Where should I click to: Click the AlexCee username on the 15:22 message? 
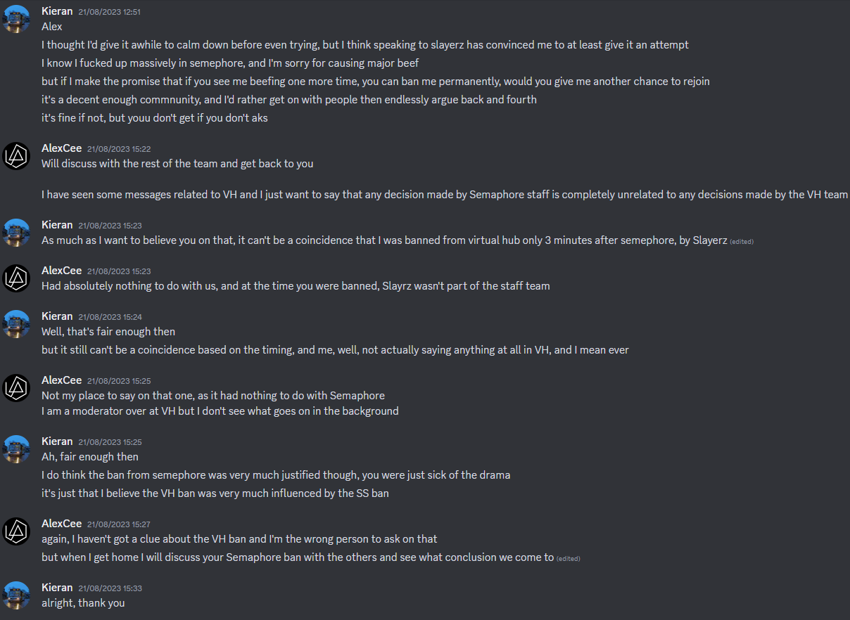click(62, 148)
